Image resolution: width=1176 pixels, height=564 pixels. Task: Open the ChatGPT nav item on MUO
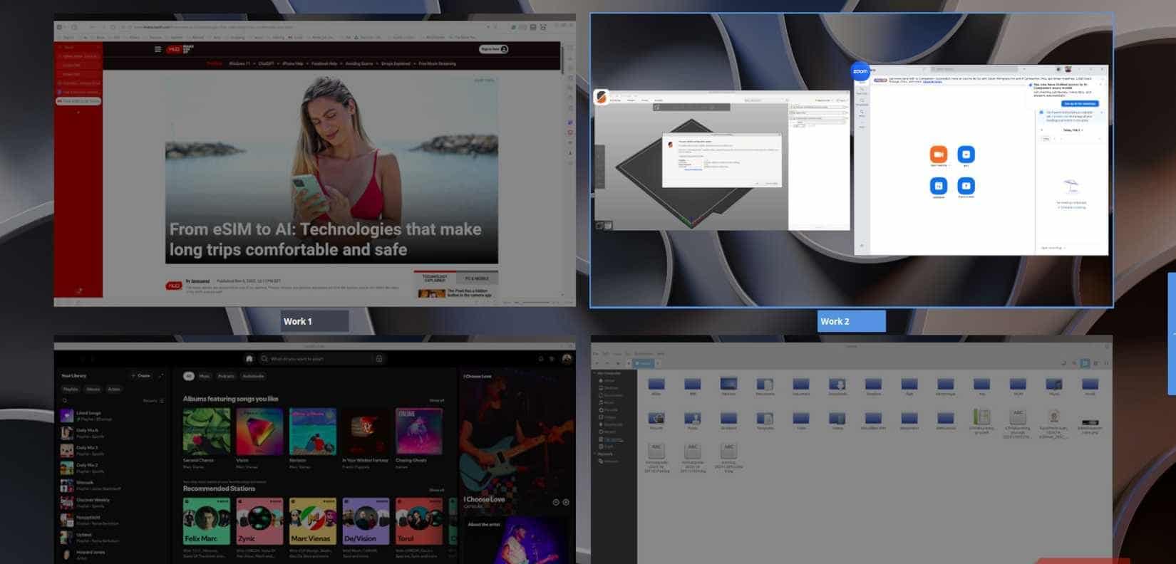[x=267, y=63]
